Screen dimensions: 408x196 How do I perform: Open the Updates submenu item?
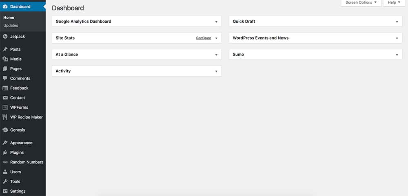(11, 26)
